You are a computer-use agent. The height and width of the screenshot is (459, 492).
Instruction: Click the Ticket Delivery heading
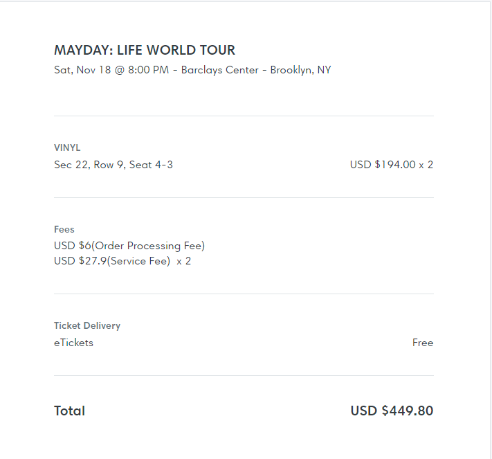pos(87,325)
